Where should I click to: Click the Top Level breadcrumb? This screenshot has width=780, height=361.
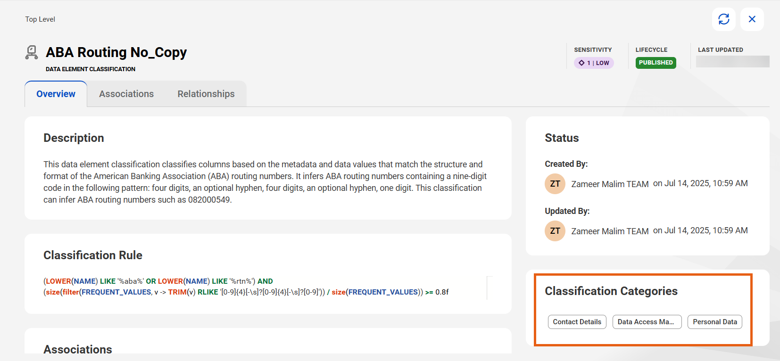(40, 19)
